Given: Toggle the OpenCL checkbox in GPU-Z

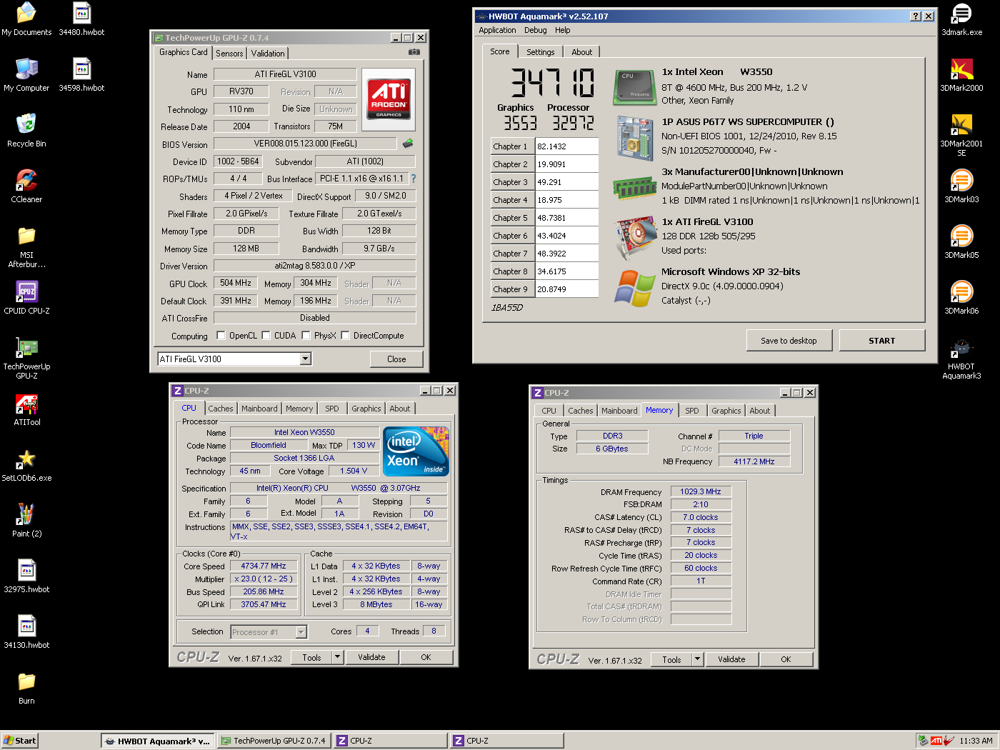Looking at the screenshot, I should [221, 336].
